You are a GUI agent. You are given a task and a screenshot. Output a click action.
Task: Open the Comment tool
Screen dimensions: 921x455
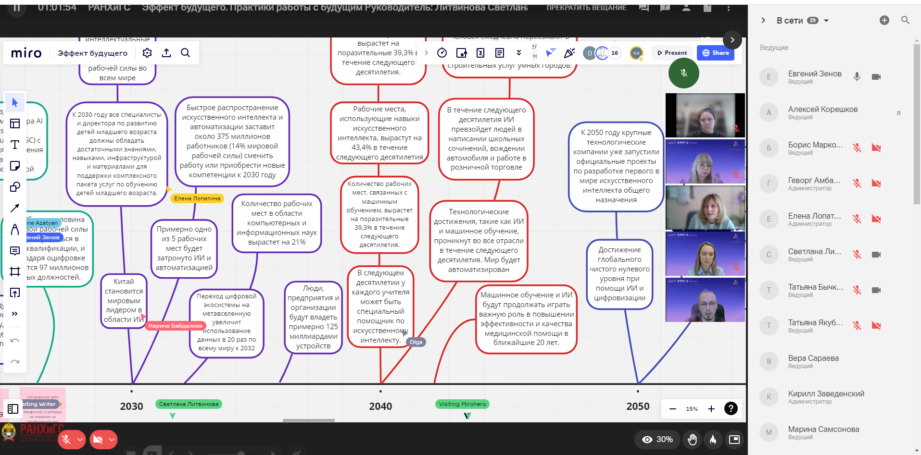(15, 250)
